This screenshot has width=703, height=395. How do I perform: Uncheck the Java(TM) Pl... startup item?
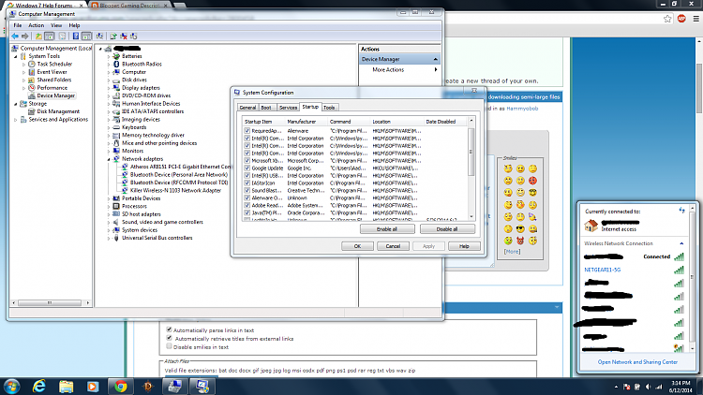click(247, 212)
